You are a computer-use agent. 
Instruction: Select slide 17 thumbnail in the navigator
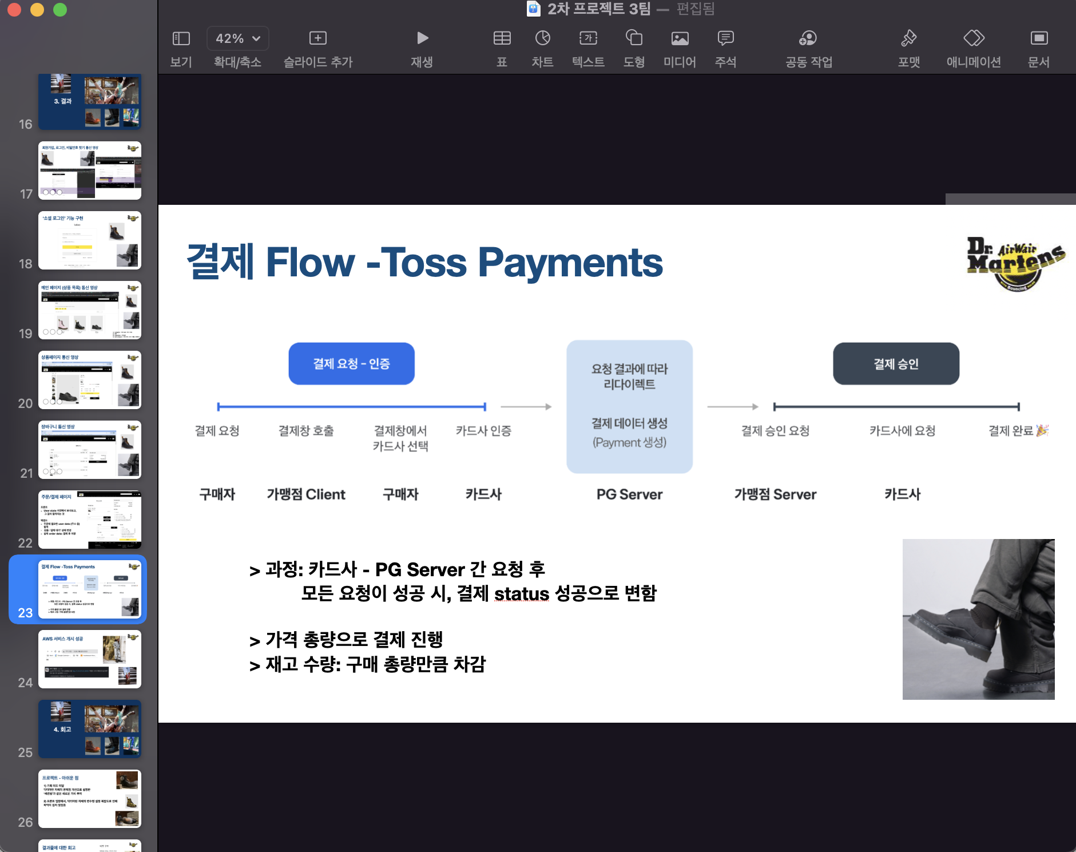coord(90,171)
